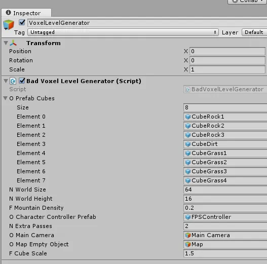Toggle the VoxelLevelGenerator active checkbox

22,22
